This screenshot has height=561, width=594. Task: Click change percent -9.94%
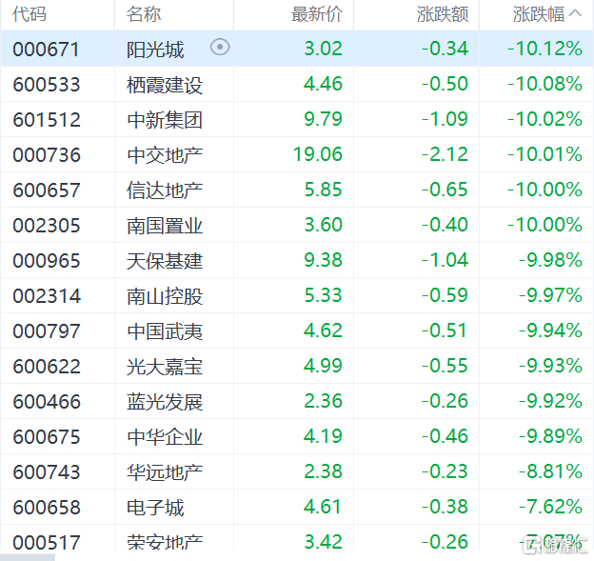(550, 331)
